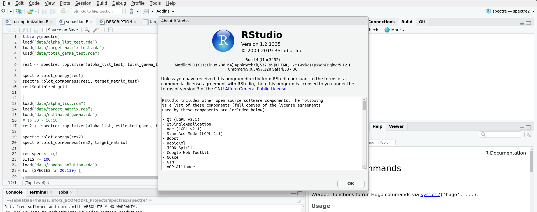Open the Session menu
Viewport: 537px width, 212px height.
click(83, 3)
